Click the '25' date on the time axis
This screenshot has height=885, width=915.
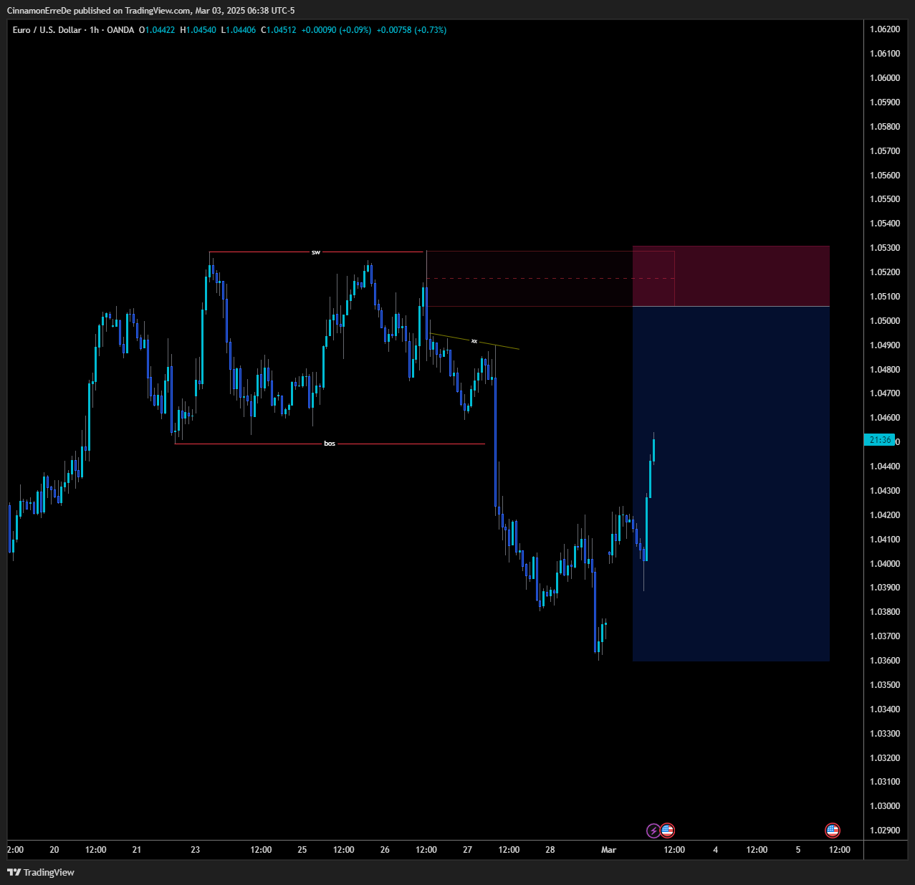(x=302, y=850)
